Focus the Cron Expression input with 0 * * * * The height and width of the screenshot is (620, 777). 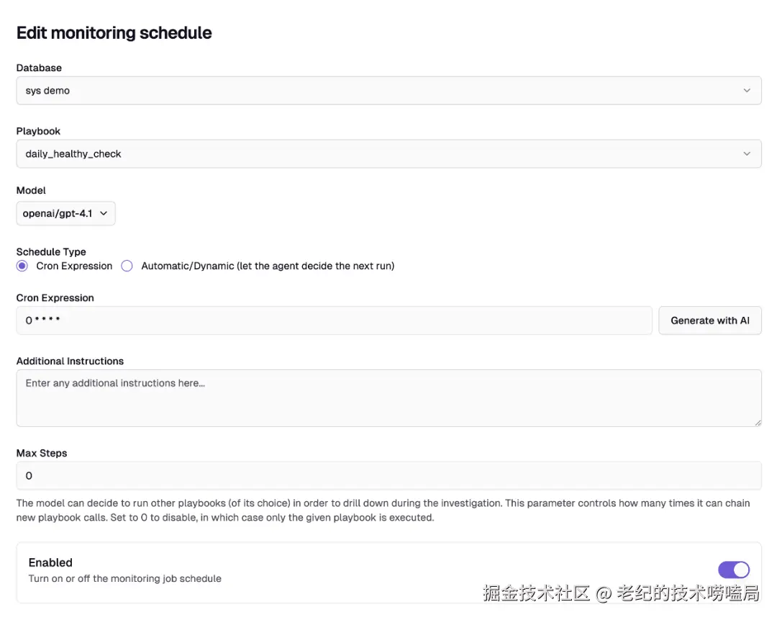[334, 320]
